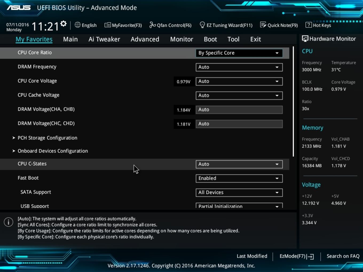Open the Exit tab
The height and width of the screenshot is (272, 363).
[255, 39]
